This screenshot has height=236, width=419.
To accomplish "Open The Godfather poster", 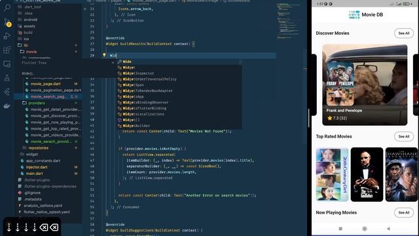I will click(367, 174).
